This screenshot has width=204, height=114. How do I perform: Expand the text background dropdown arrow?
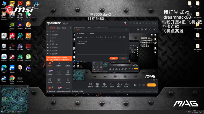click(103, 37)
